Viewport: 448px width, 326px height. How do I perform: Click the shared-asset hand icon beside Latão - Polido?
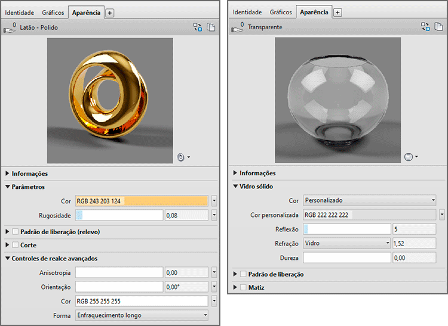pos(10,27)
